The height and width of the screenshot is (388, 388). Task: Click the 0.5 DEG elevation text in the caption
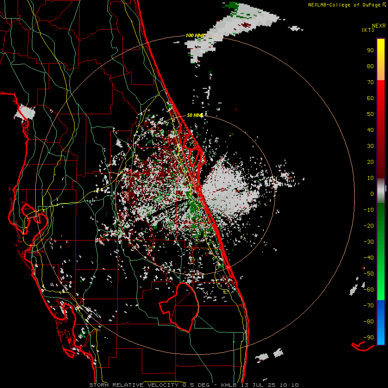(196, 385)
